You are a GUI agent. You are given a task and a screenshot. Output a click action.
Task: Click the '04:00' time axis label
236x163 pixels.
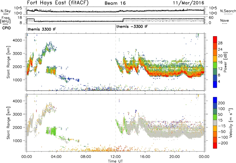click(x=56, y=157)
